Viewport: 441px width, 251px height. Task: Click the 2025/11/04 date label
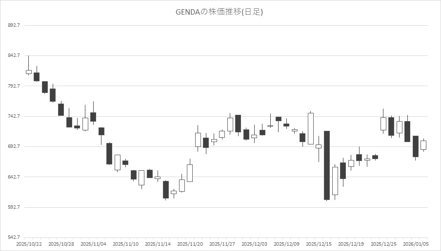click(x=93, y=244)
